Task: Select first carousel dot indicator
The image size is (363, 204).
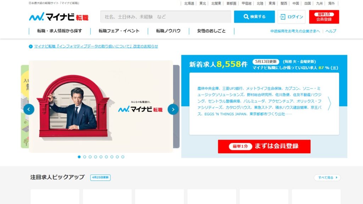Action: tap(79, 157)
